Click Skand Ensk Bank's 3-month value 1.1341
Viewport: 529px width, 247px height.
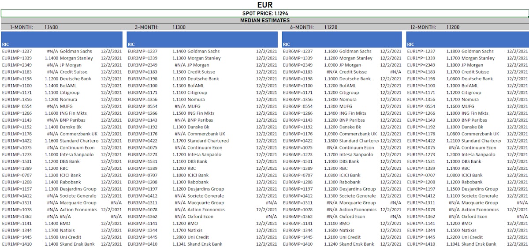pos(179,244)
